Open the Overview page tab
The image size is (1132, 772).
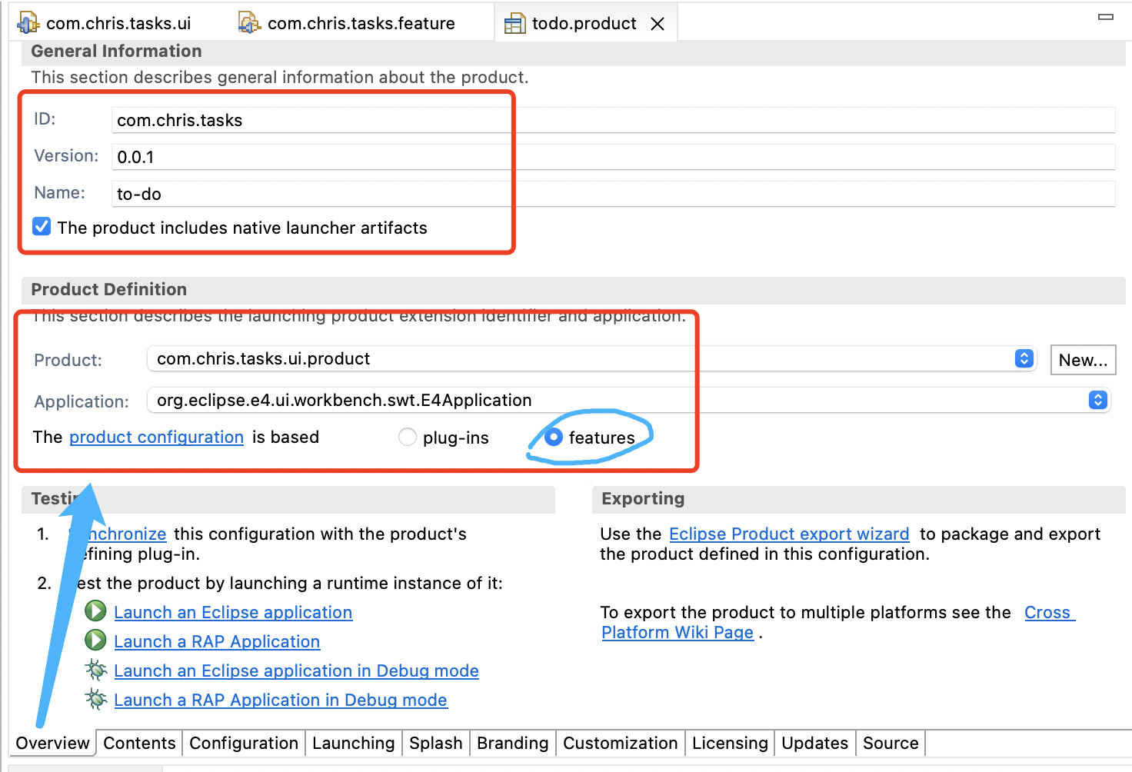52,743
